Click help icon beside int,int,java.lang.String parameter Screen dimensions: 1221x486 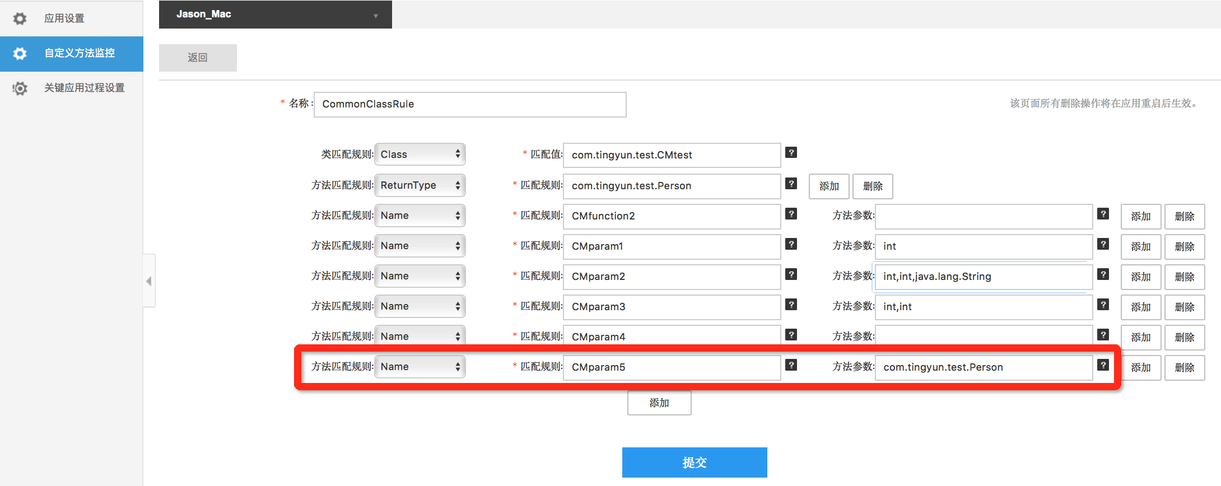(1103, 274)
